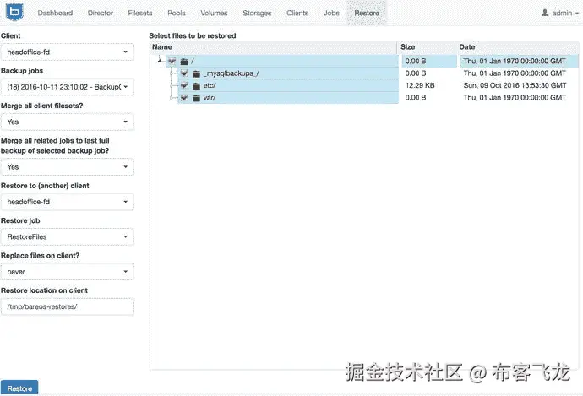583x396 pixels.
Task: Click the admin user icon
Action: pyautogui.click(x=545, y=13)
